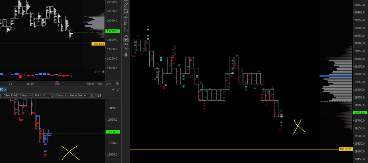Close the SD chart tab
The height and width of the screenshot is (163, 368).
(5, 90)
